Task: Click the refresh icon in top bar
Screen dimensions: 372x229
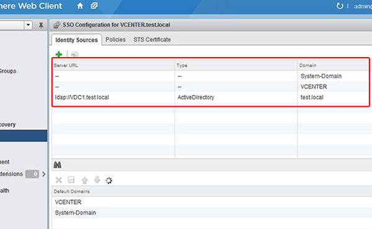Action: click(340, 6)
